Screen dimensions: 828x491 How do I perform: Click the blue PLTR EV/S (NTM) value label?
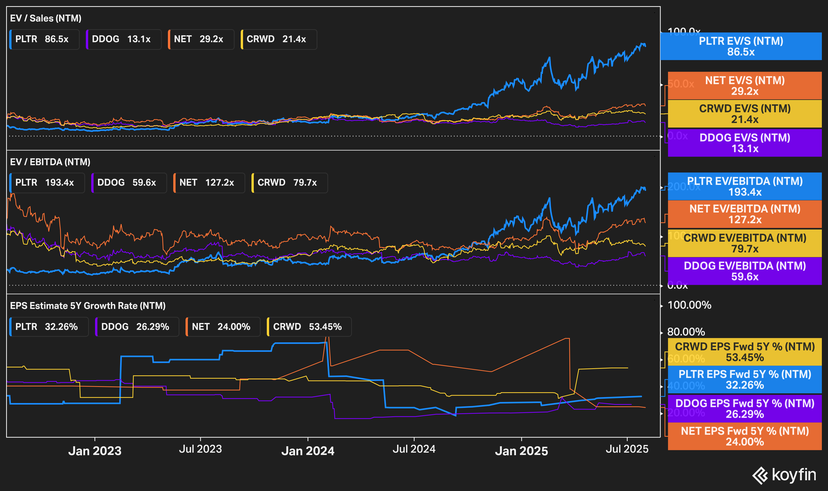click(741, 46)
